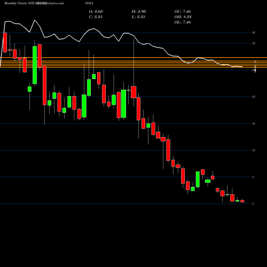Viewport: 267px width, 267px height.
Task: Click the tallest green candlestick body
Action: coord(35,65)
